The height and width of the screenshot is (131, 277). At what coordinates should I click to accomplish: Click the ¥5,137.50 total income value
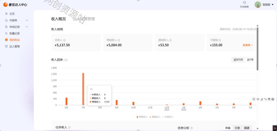[x=62, y=45]
